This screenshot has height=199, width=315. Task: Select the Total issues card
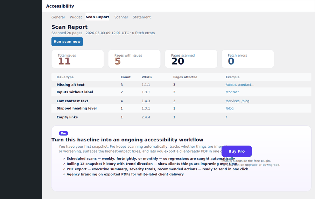pyautogui.click(x=78, y=59)
